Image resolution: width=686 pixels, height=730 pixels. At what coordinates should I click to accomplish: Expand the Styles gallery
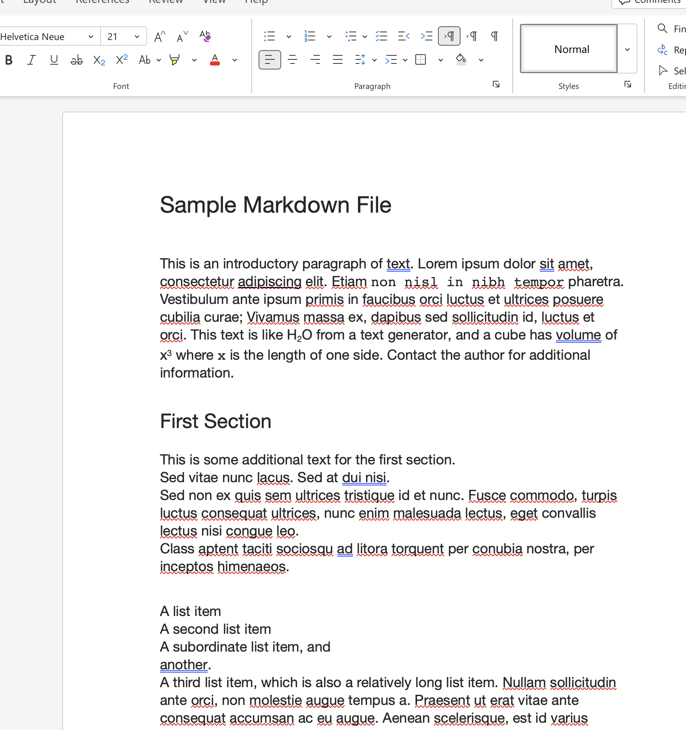627,49
